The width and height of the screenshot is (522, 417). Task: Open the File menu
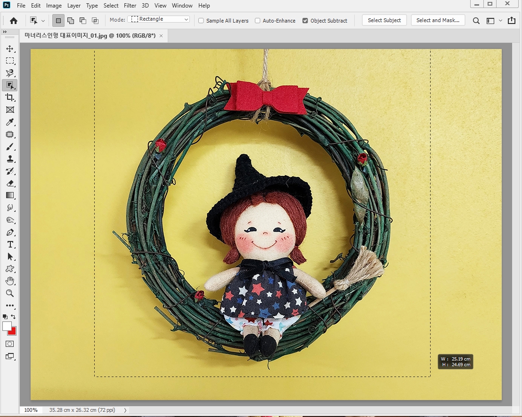click(x=21, y=5)
